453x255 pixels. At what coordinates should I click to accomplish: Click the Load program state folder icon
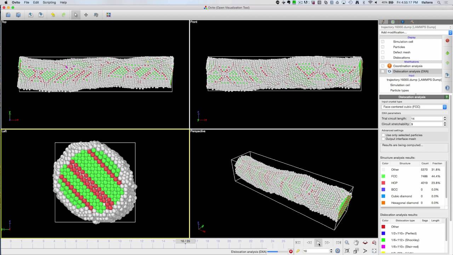tap(8, 15)
